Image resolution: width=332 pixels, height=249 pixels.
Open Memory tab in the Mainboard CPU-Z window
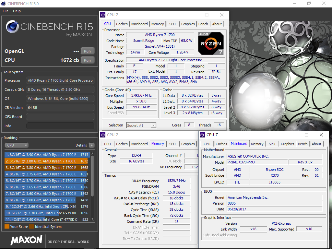click(257, 144)
